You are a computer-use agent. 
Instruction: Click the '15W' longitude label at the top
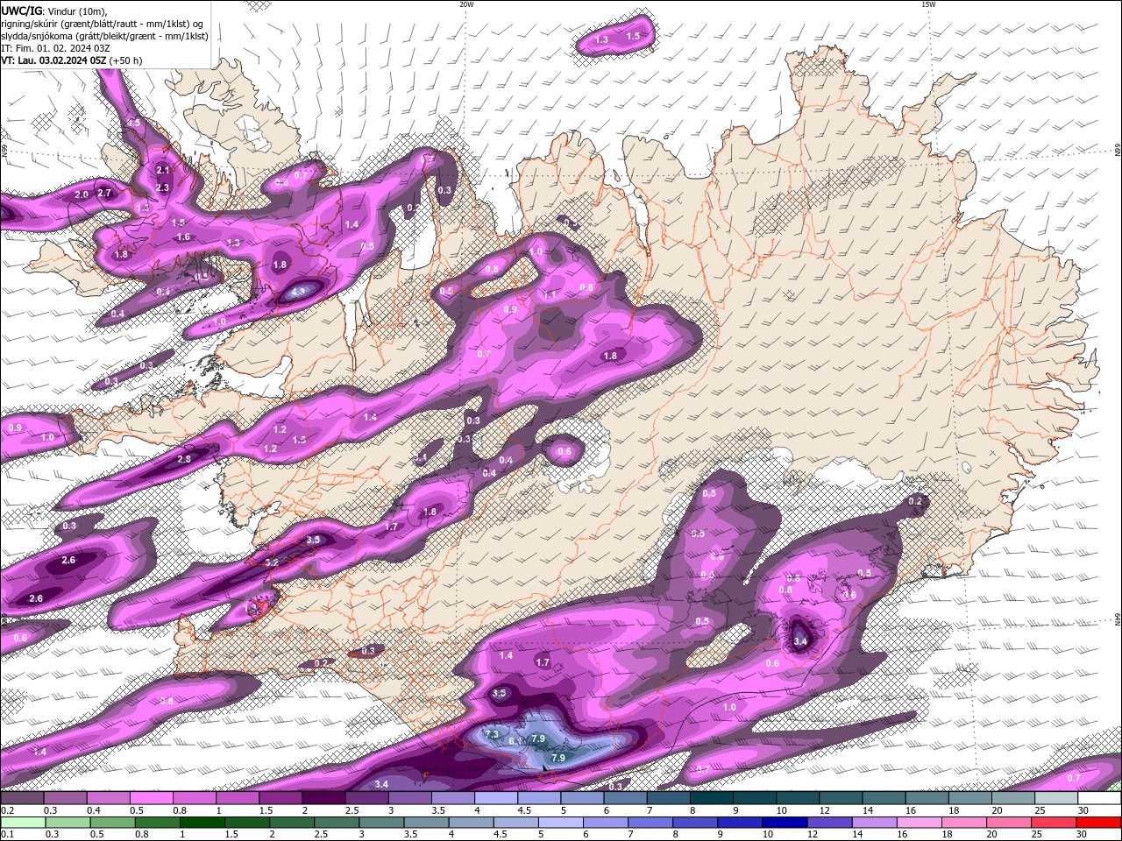pyautogui.click(x=928, y=4)
